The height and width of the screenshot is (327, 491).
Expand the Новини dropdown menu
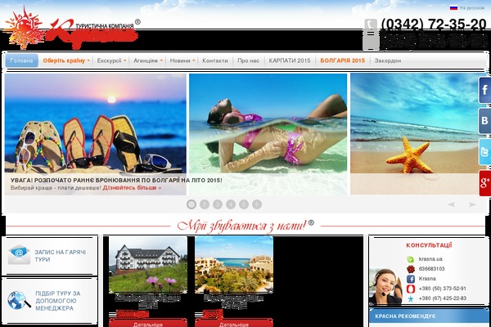tap(182, 60)
